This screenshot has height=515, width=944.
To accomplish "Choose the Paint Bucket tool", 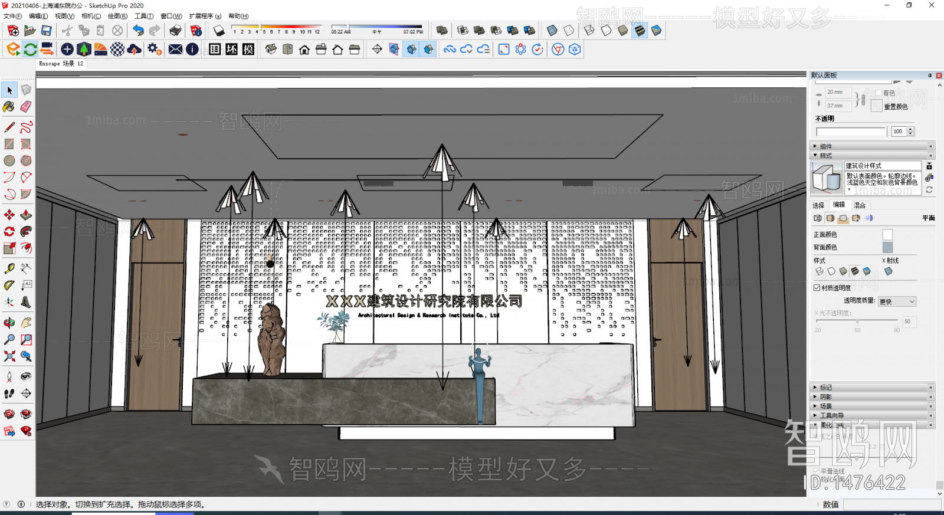I will pyautogui.click(x=9, y=107).
